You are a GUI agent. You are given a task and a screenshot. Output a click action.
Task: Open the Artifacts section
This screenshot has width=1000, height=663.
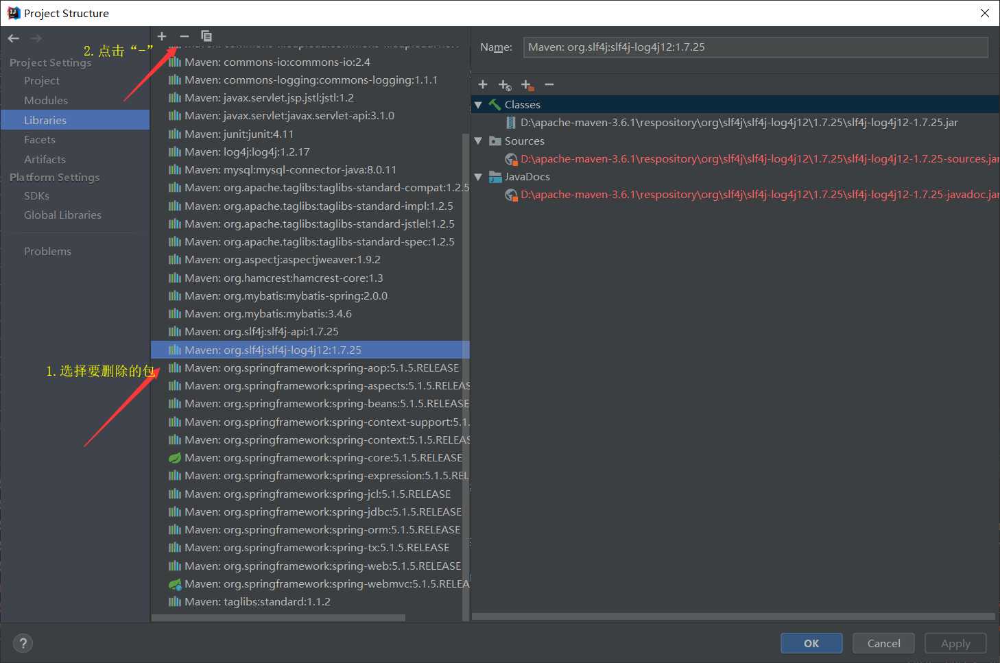click(45, 159)
